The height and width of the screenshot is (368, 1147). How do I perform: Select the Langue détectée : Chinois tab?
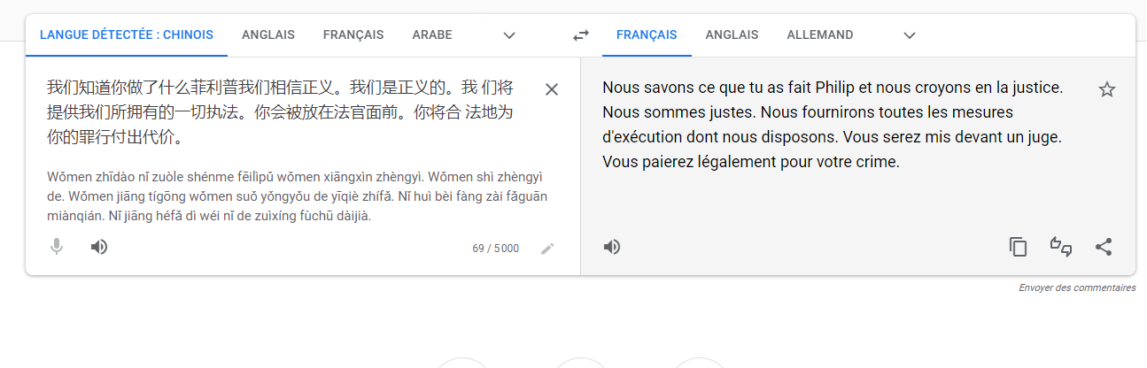pos(127,35)
